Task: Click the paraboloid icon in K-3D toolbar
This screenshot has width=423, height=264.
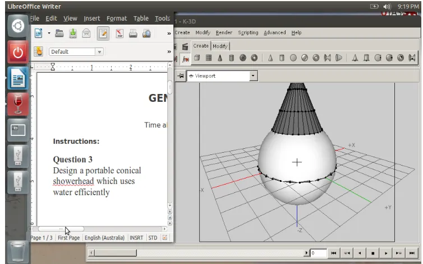Action: click(x=339, y=58)
